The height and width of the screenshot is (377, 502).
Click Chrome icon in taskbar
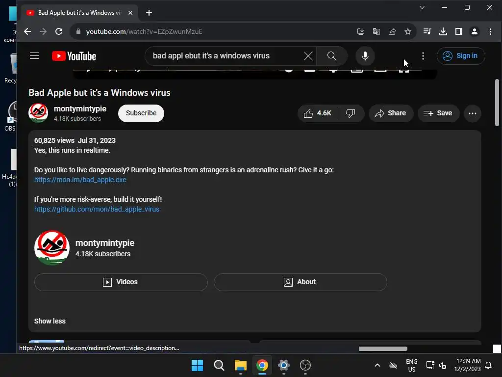point(262,365)
